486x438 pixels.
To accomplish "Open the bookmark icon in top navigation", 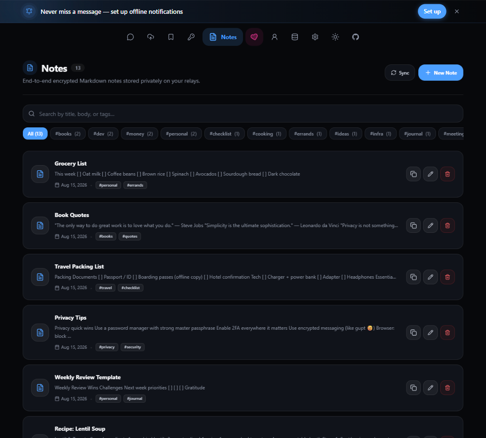I will tap(171, 37).
